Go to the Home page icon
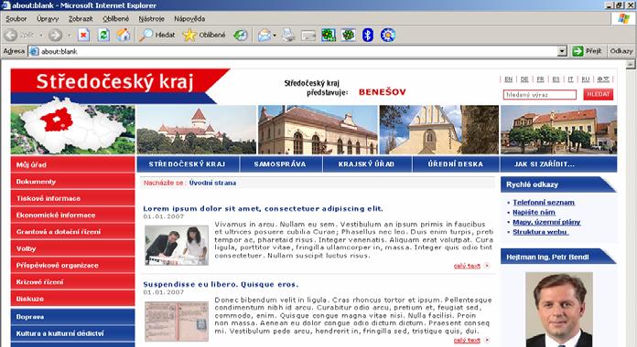Viewport: 637px width, 347px height. click(123, 36)
